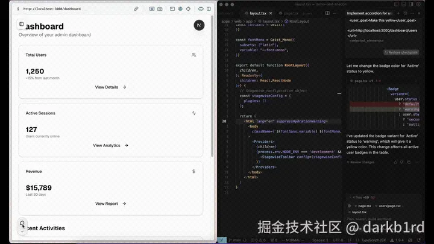Click users/page.tsx context chip in chat
The width and height of the screenshot is (434, 244).
coord(388,206)
